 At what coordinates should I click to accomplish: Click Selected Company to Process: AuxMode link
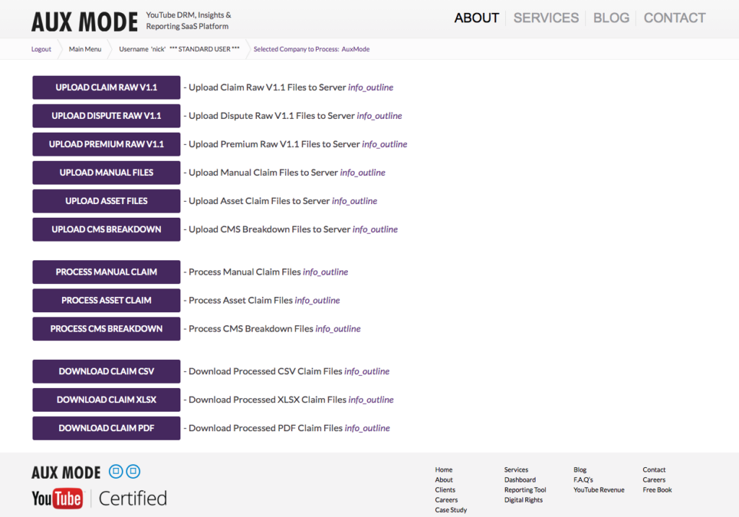tap(312, 49)
